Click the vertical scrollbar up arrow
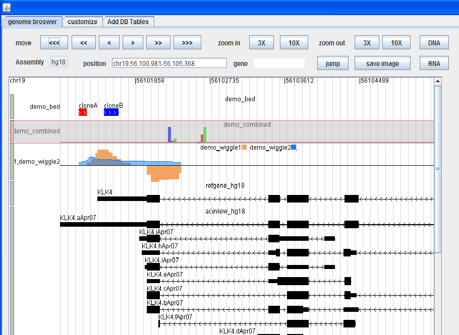The width and height of the screenshot is (459, 335). [438, 81]
